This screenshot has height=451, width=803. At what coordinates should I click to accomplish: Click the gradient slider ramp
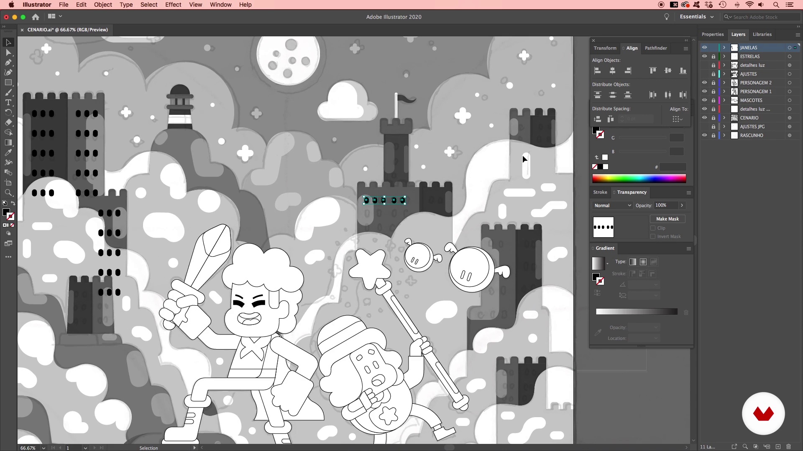point(637,312)
